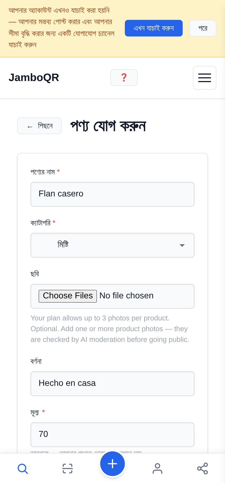Tap the share icon in bottom bar
This screenshot has height=483, width=225.
tap(202, 469)
